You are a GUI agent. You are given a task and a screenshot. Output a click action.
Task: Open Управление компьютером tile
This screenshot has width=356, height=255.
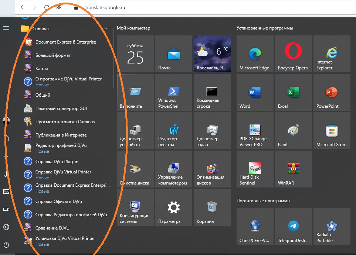click(174, 169)
